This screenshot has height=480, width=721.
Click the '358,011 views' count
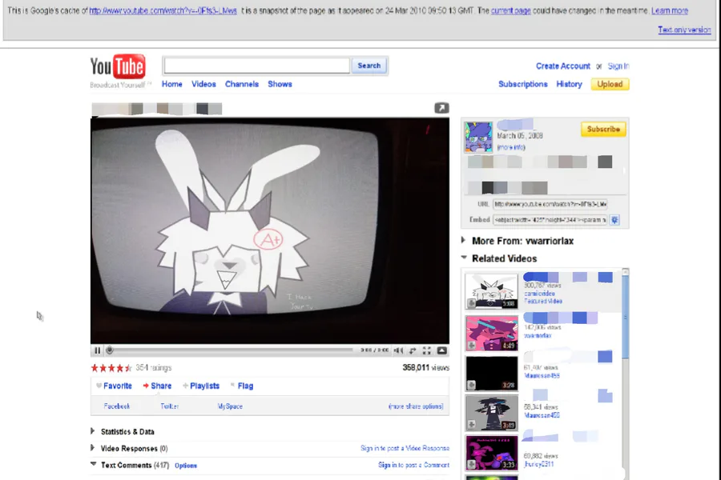click(426, 368)
